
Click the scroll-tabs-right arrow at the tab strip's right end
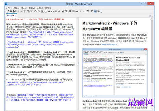152,16
